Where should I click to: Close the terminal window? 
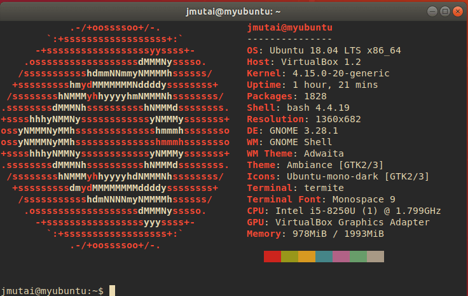coord(458,11)
